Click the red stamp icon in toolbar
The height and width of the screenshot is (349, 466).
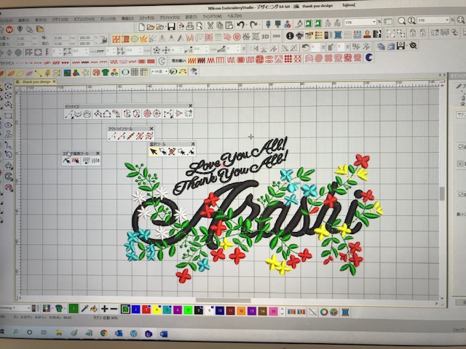coord(367,34)
